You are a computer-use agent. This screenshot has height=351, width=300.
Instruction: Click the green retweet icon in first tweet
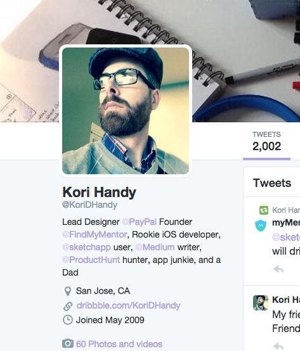coord(263,210)
